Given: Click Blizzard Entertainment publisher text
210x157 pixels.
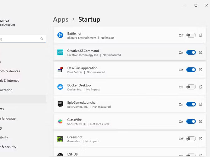Looking at the screenshot, I should [82, 38].
